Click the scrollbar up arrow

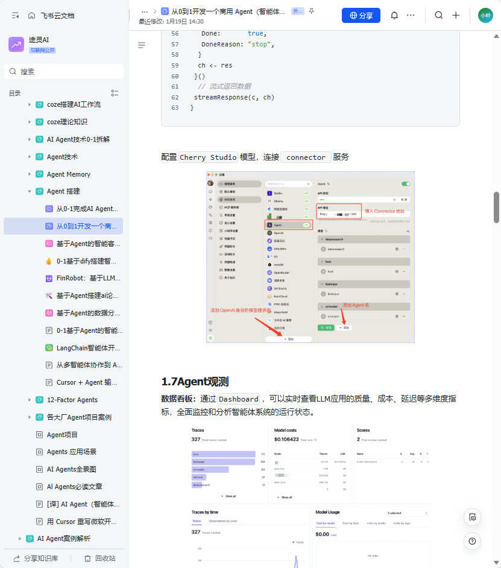tap(496, 36)
